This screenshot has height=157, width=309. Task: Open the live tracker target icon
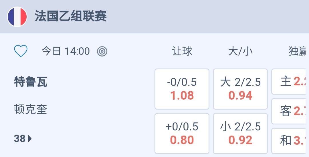point(102,51)
